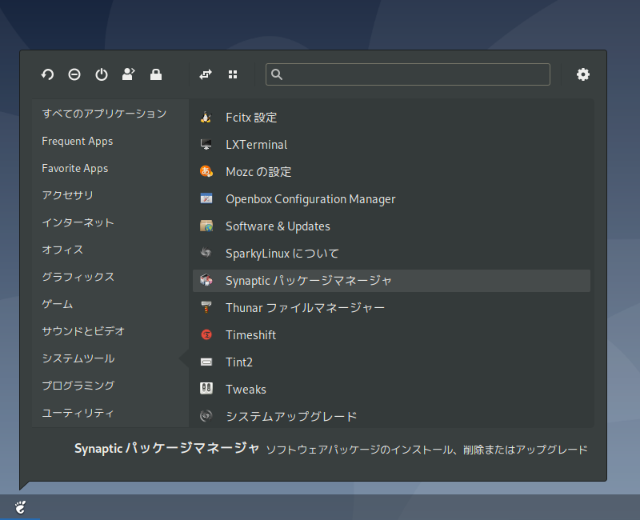
Task: Select the システムツール category
Action: [x=78, y=358]
